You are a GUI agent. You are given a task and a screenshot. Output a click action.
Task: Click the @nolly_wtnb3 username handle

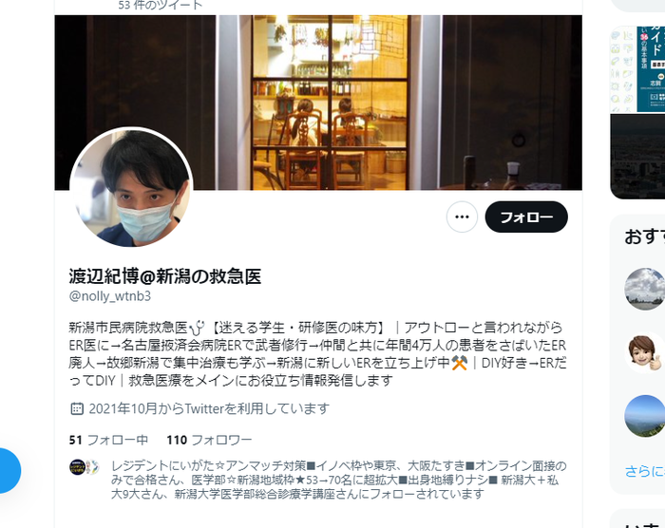pyautogui.click(x=110, y=295)
